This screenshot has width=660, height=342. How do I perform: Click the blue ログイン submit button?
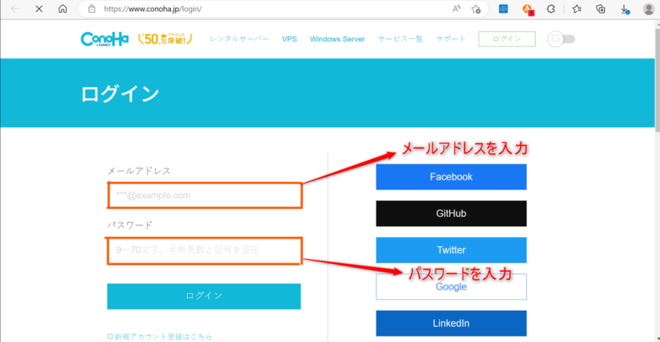(x=204, y=296)
